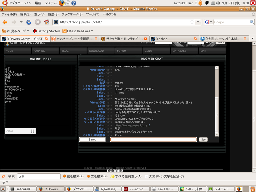Screen dimensions: 256x192
Task: Click the Stop loading icon
Action: coord(38,22)
